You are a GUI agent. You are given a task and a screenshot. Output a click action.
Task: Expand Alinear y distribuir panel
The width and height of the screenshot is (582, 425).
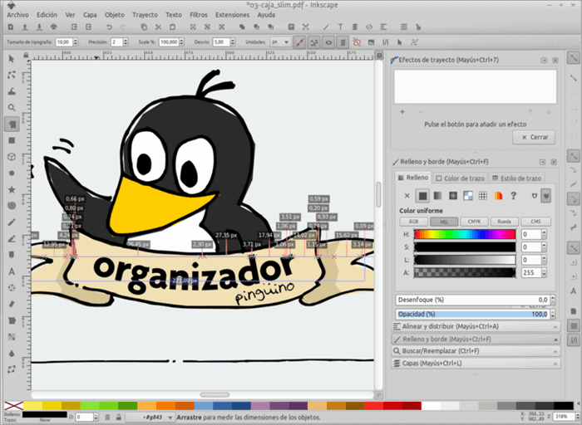(476, 326)
